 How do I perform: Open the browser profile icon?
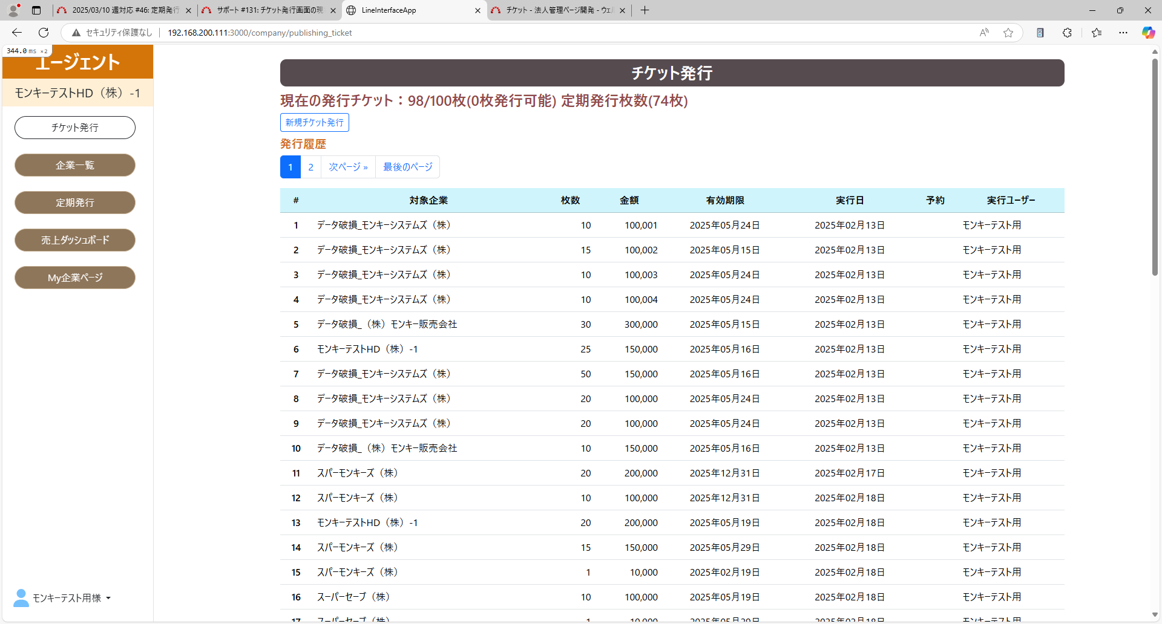(13, 10)
